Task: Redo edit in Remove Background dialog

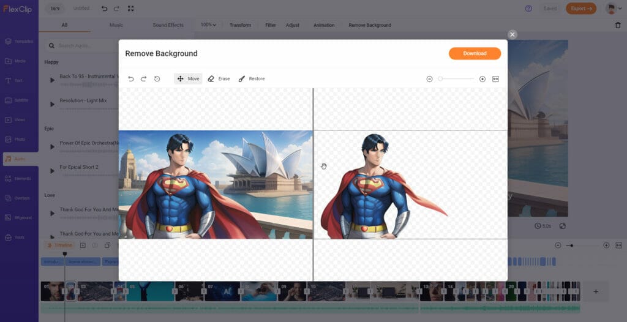Action: 143,79
